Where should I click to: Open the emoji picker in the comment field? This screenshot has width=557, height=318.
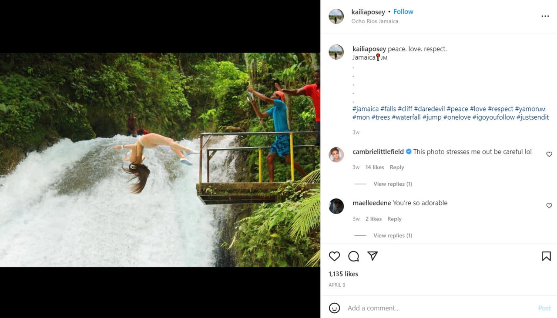pyautogui.click(x=334, y=308)
